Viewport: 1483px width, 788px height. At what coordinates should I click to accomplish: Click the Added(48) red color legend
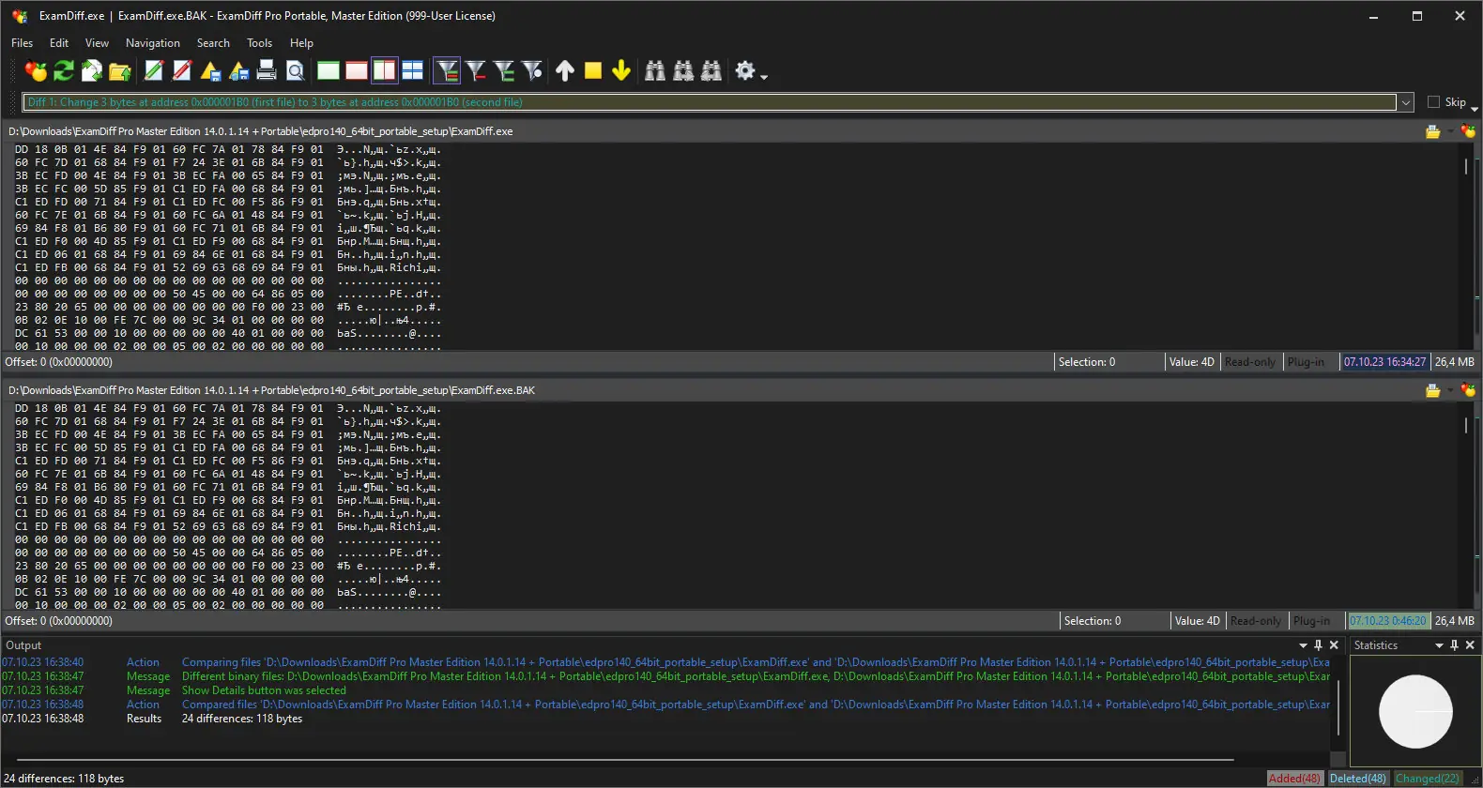click(x=1294, y=779)
